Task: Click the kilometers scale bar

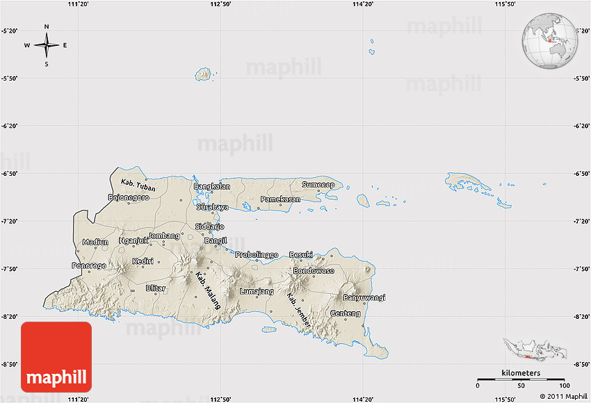Action: coord(520,380)
